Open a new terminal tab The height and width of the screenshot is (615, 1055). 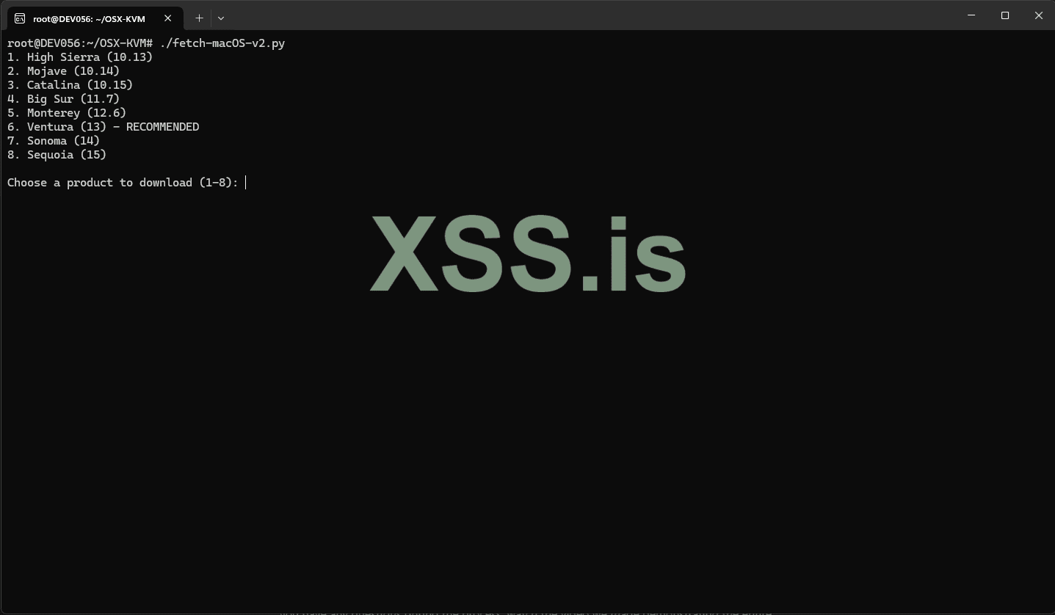(x=199, y=18)
